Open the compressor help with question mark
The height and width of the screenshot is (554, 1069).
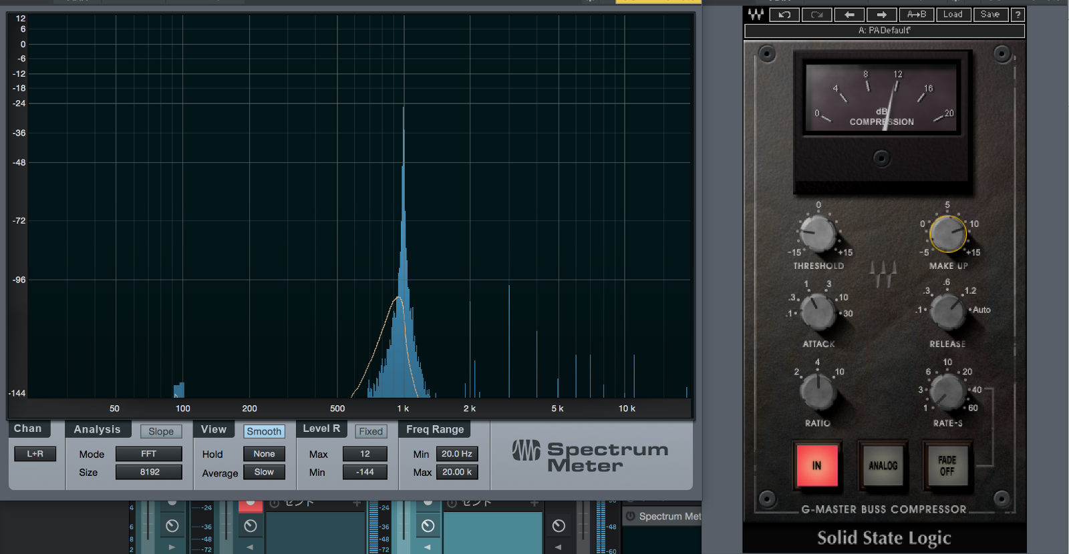1018,15
